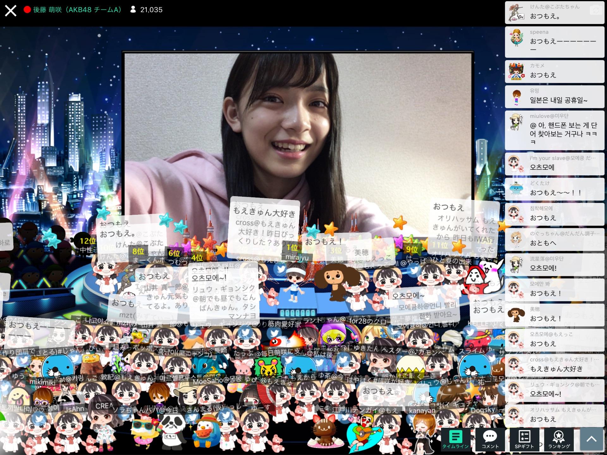The height and width of the screenshot is (455, 607).
Task: Open the SPギフト gift tab
Action: tap(524, 439)
